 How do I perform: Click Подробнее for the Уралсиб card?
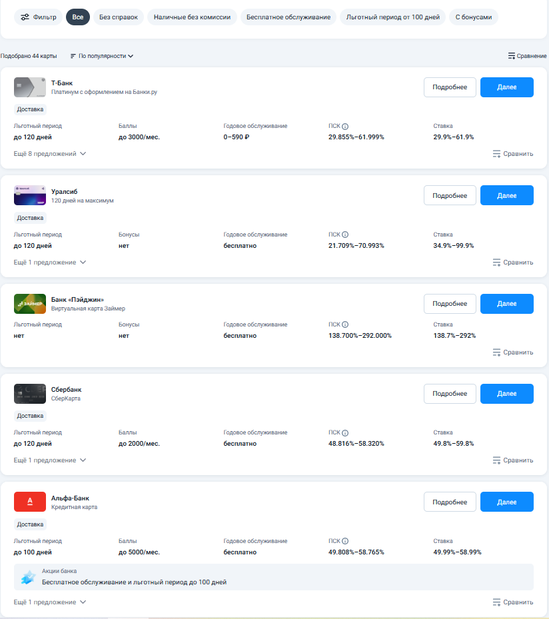pos(450,195)
